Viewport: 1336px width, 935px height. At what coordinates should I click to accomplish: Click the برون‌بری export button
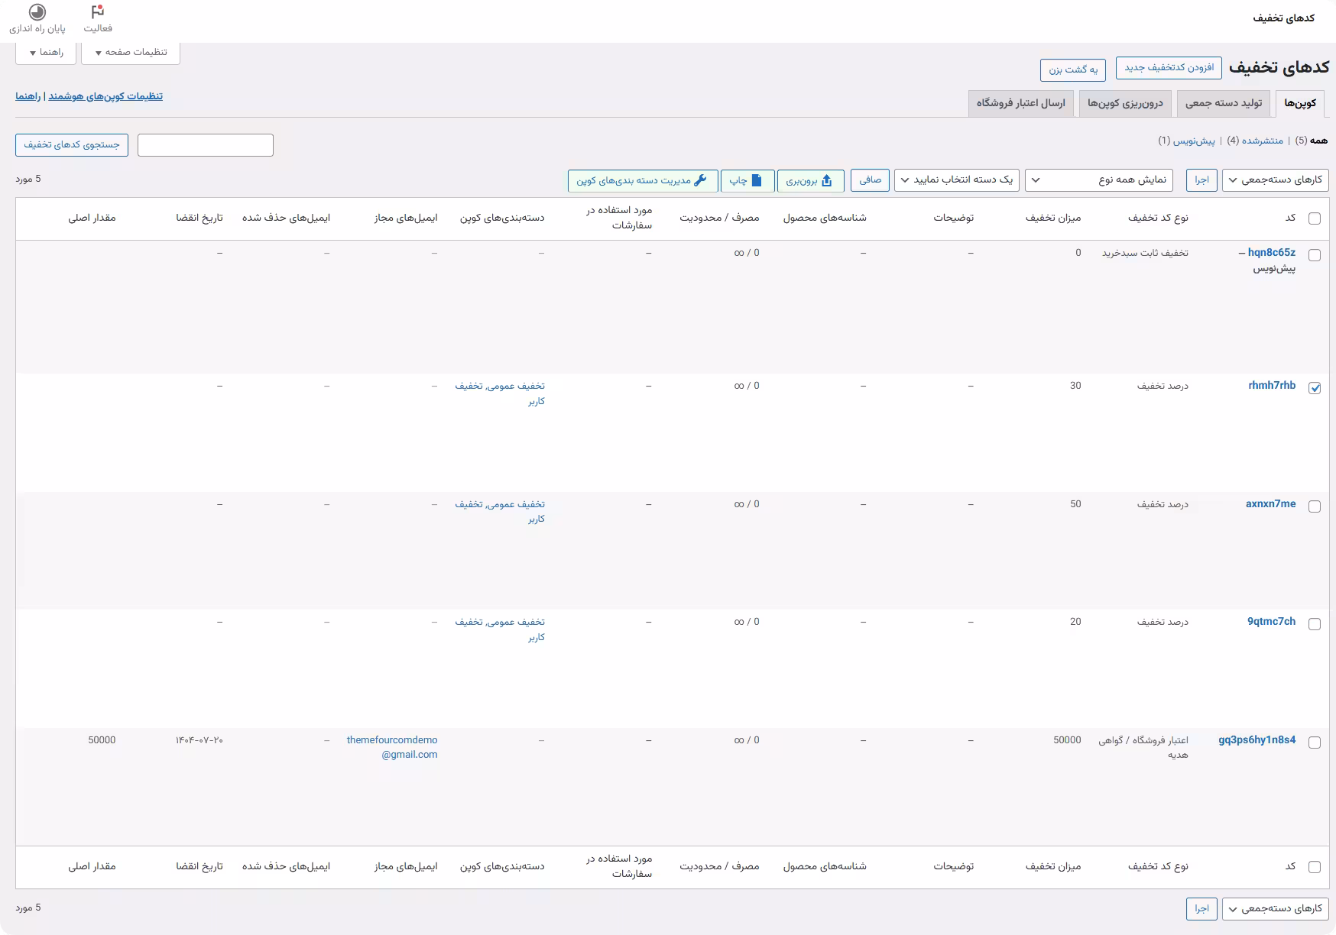coord(810,181)
